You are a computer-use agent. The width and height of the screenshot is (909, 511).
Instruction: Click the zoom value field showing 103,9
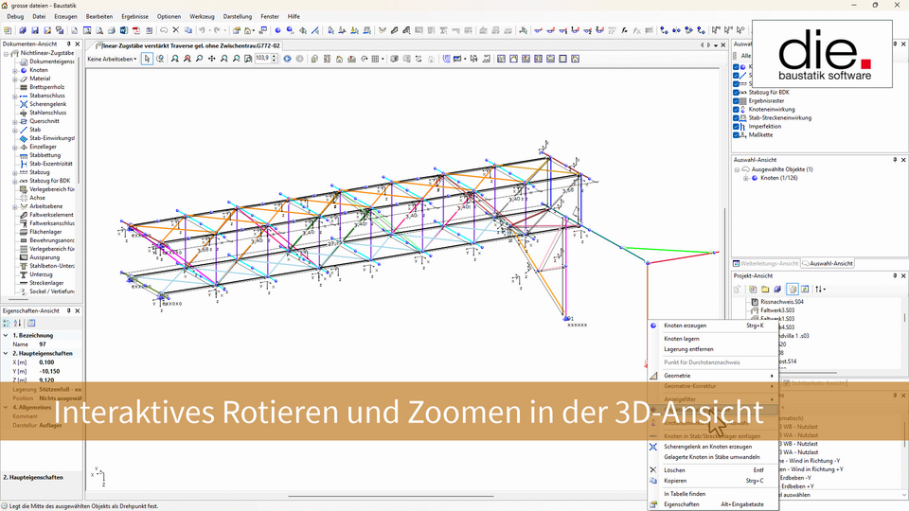pos(262,59)
